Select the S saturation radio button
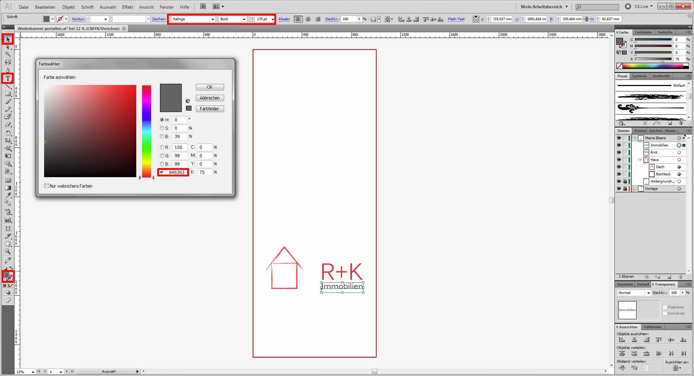This screenshot has height=376, width=694. point(162,128)
